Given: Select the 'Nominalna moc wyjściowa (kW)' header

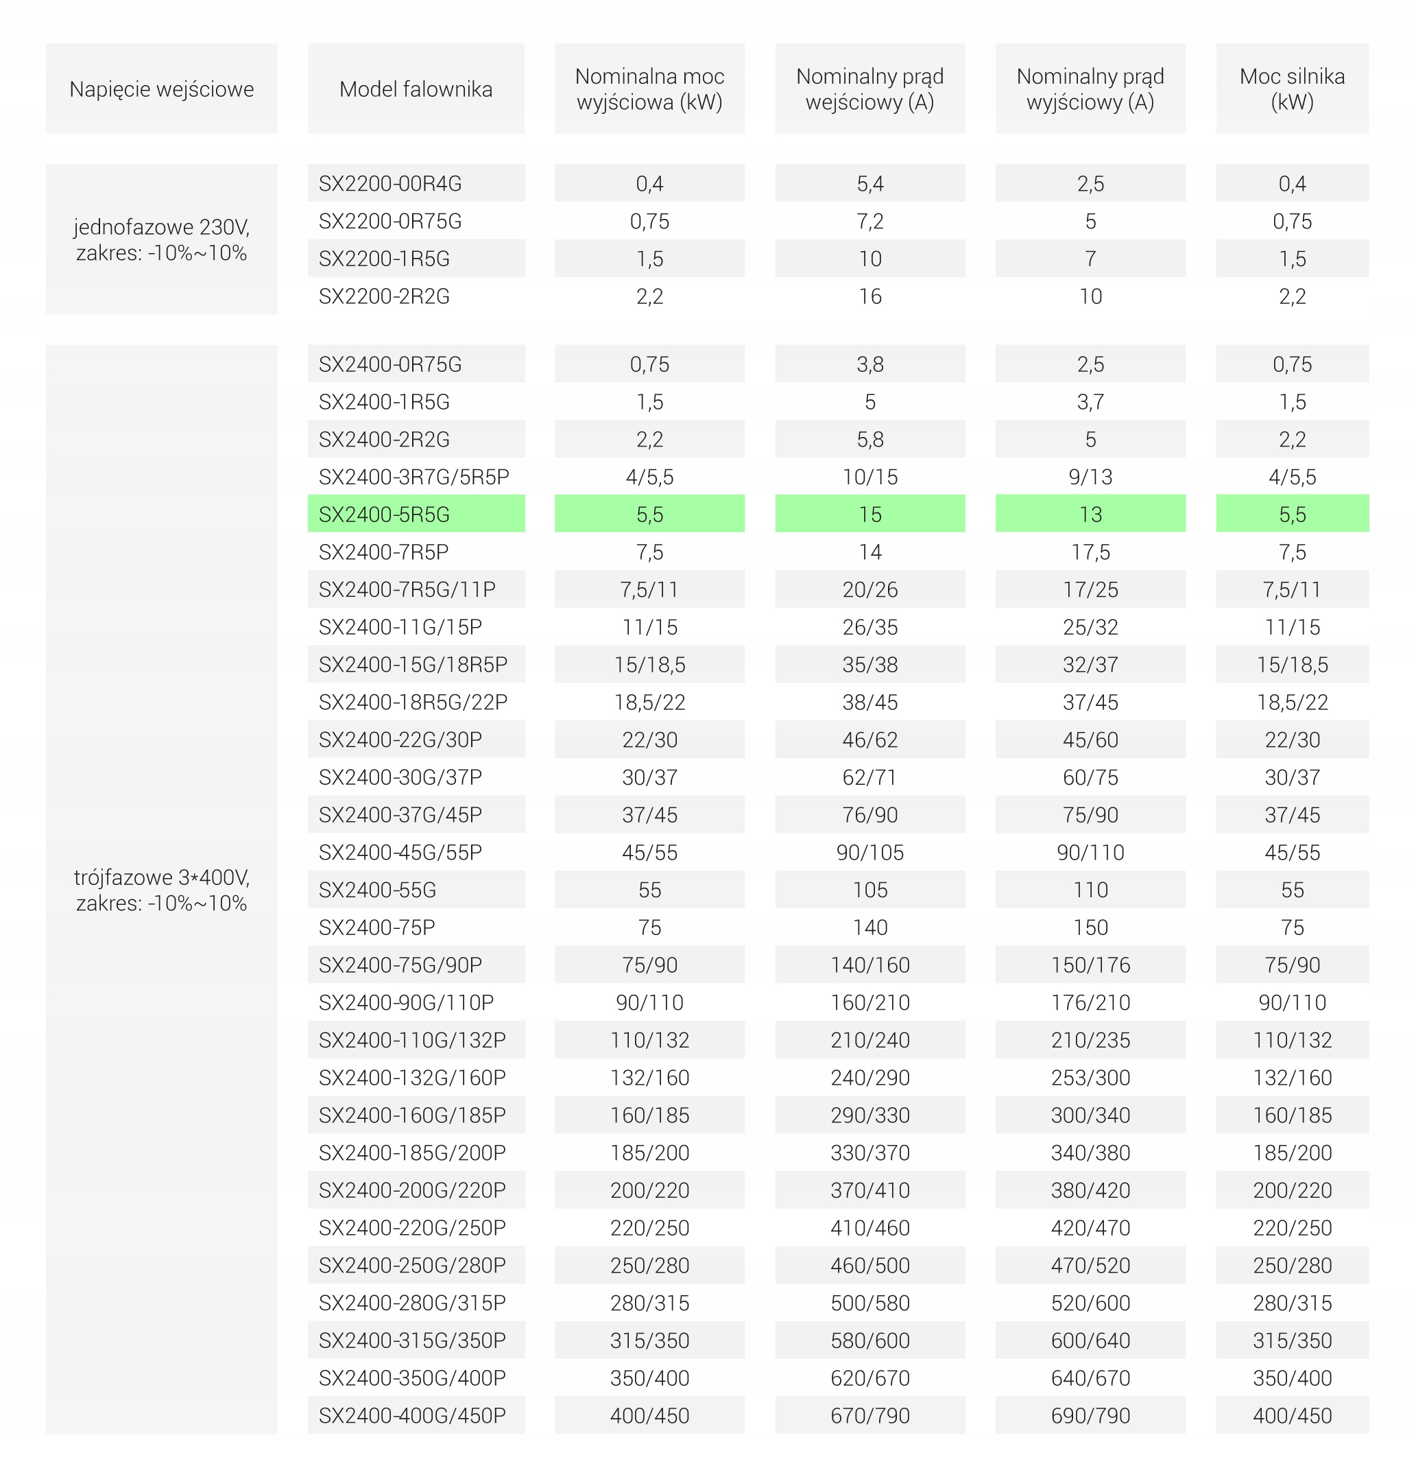Looking at the screenshot, I should pos(649,89).
